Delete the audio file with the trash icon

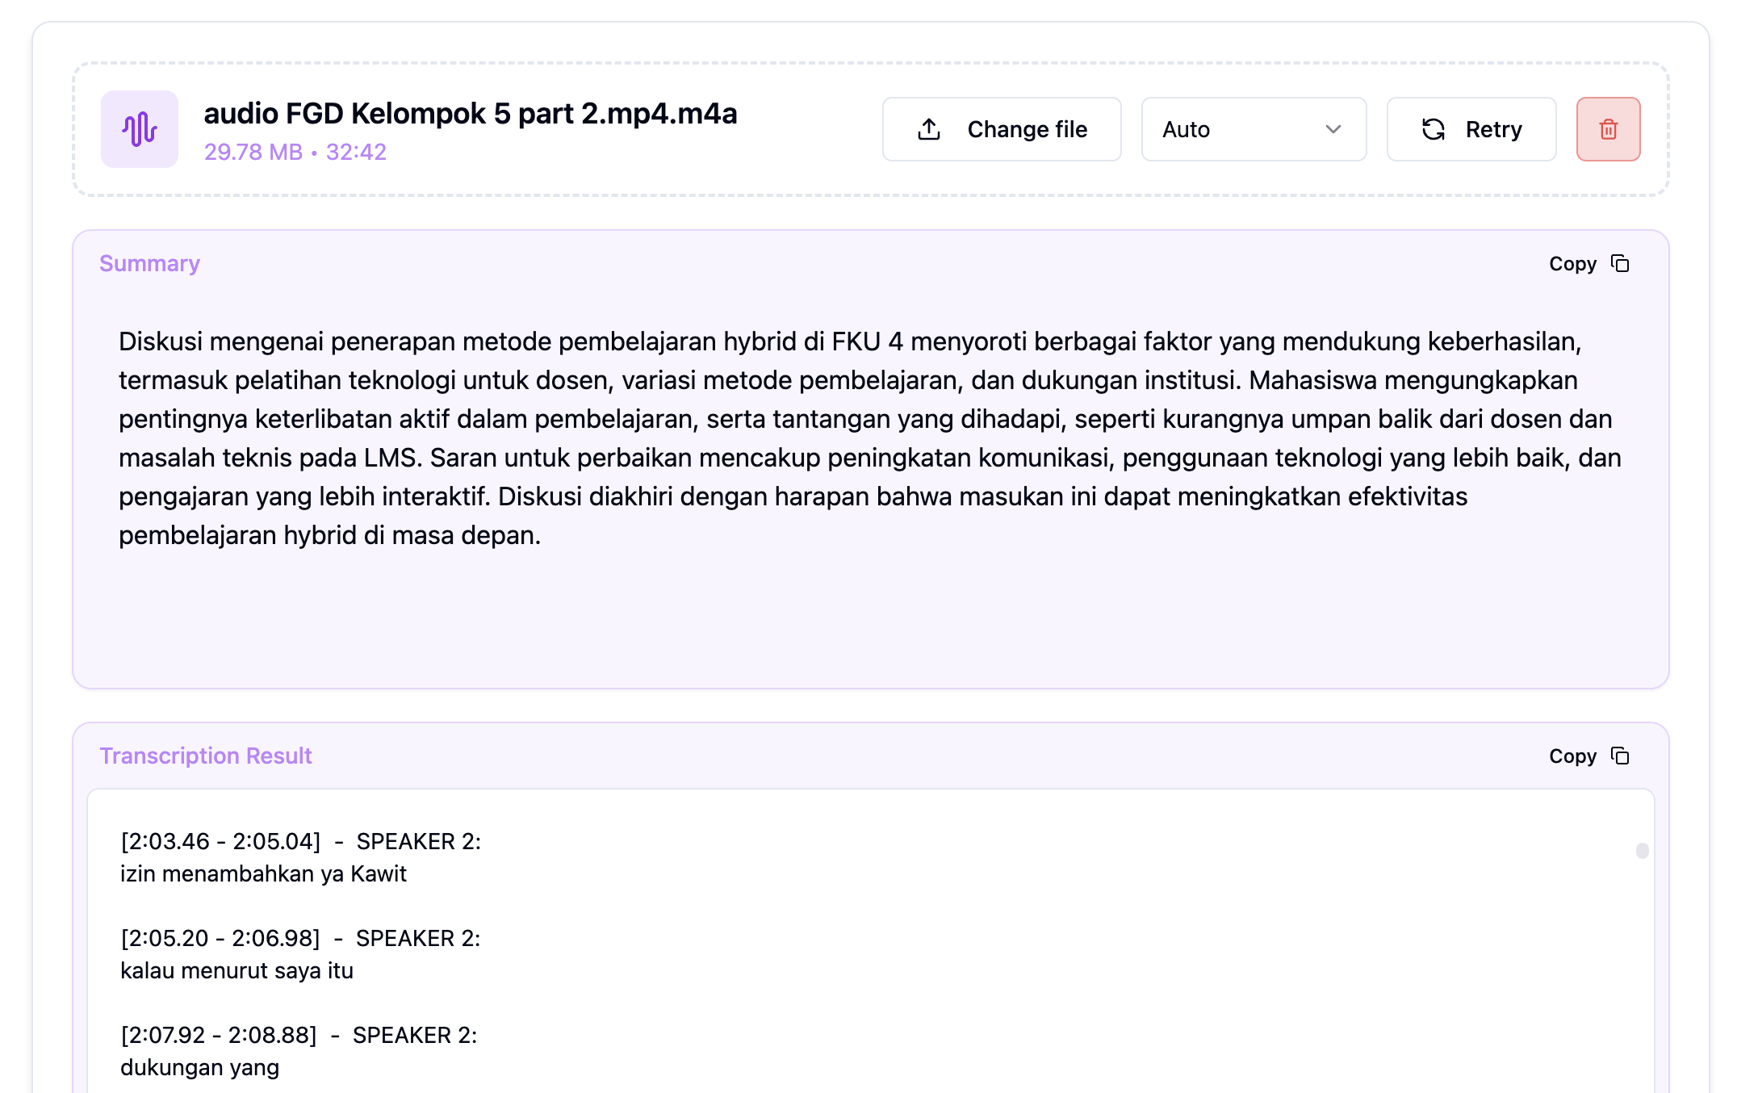pos(1608,129)
